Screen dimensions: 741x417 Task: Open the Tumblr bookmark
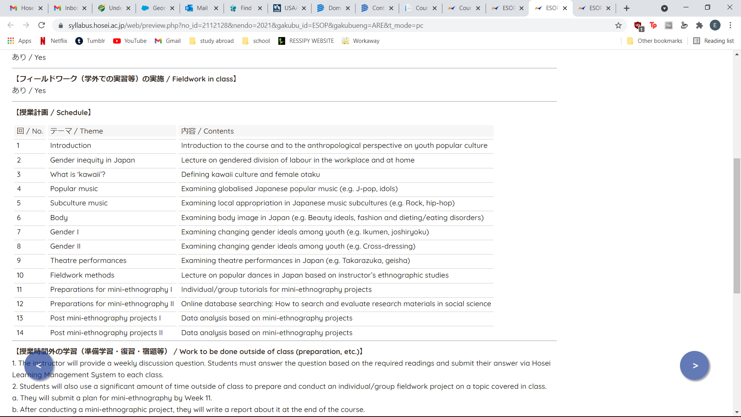pos(90,41)
